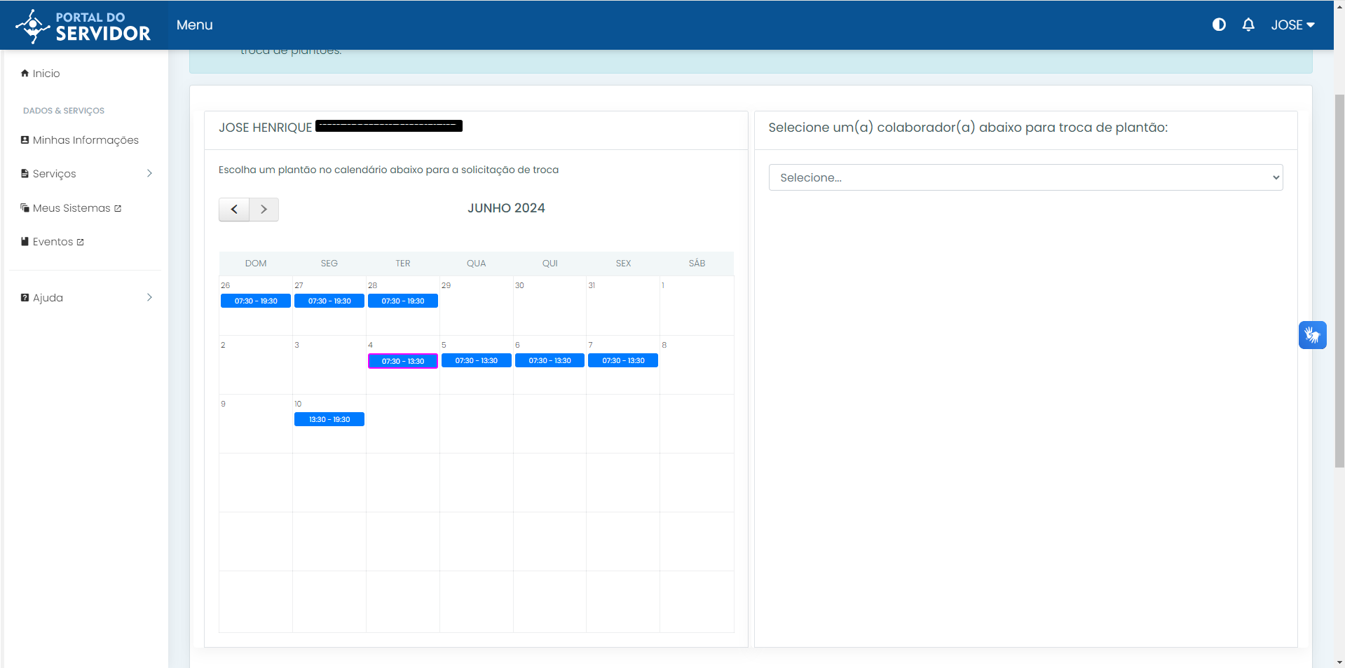Select the 07:30 - 13:30 shift on day 4
The width and height of the screenshot is (1345, 668).
(403, 361)
